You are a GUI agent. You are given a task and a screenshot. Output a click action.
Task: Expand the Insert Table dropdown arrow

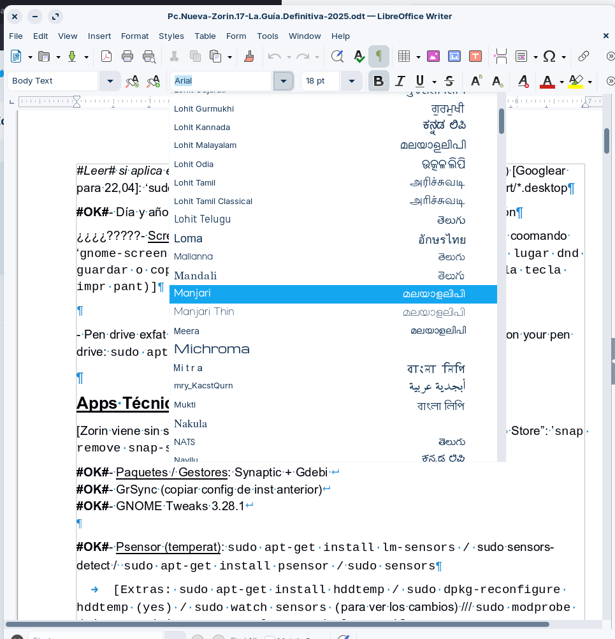click(418, 57)
